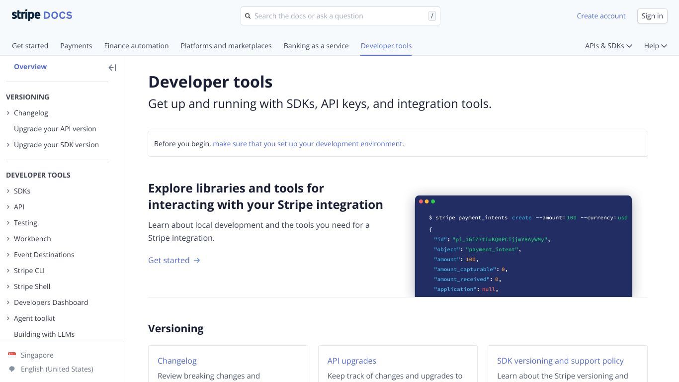This screenshot has width=679, height=382.
Task: Collapse the sidebar with the arrow icon
Action: point(112,68)
